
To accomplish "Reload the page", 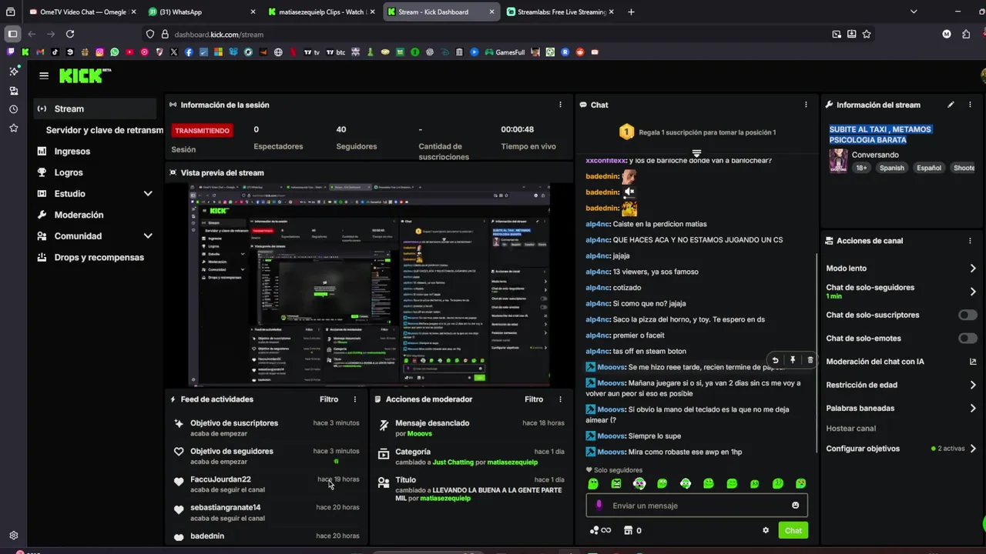I will 70,34.
